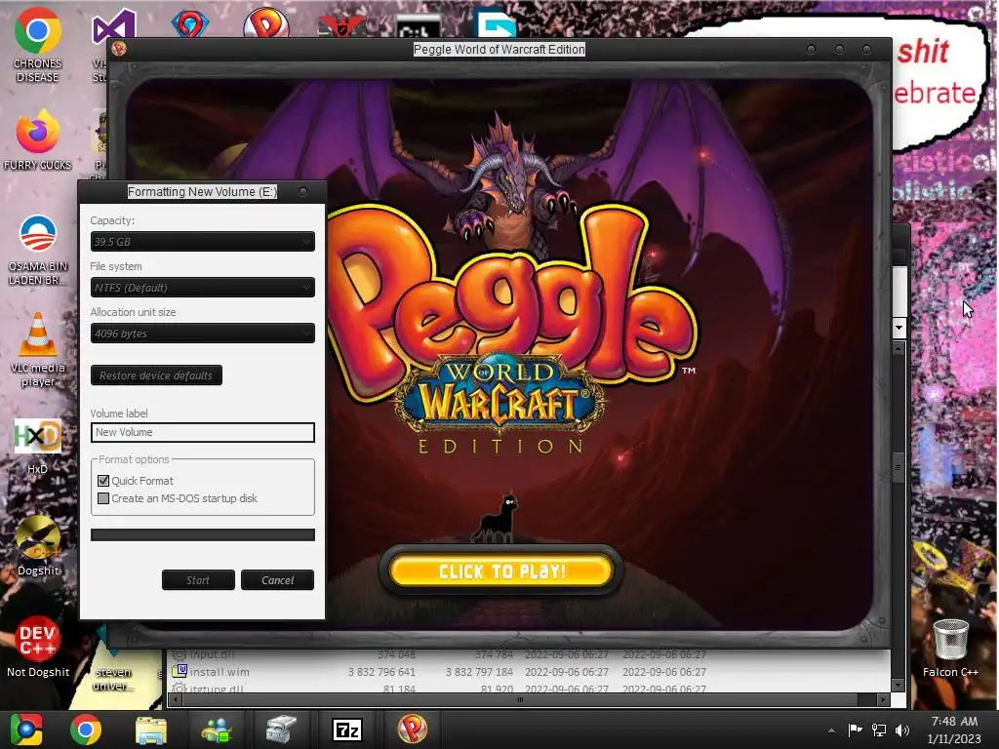Check Create an MS-DOS startup disk
This screenshot has height=749, width=999.
[x=103, y=498]
